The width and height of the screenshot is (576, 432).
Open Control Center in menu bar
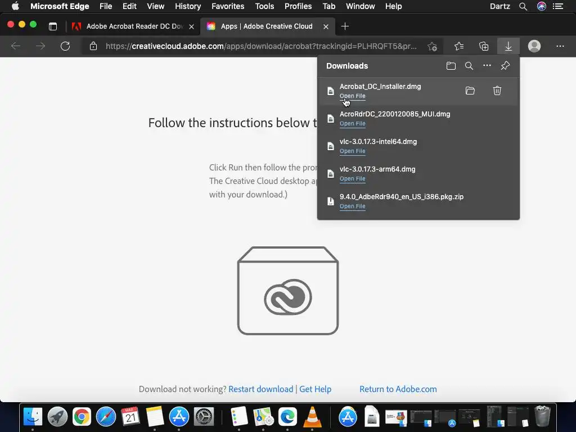558,6
